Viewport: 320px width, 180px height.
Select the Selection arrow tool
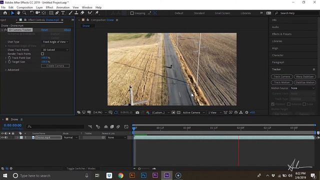point(12,13)
